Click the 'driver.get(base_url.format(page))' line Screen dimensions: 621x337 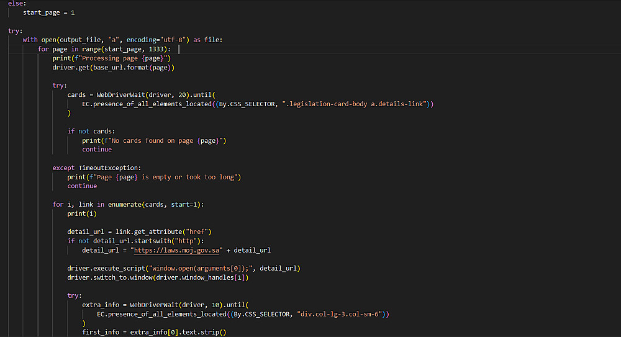coord(113,67)
